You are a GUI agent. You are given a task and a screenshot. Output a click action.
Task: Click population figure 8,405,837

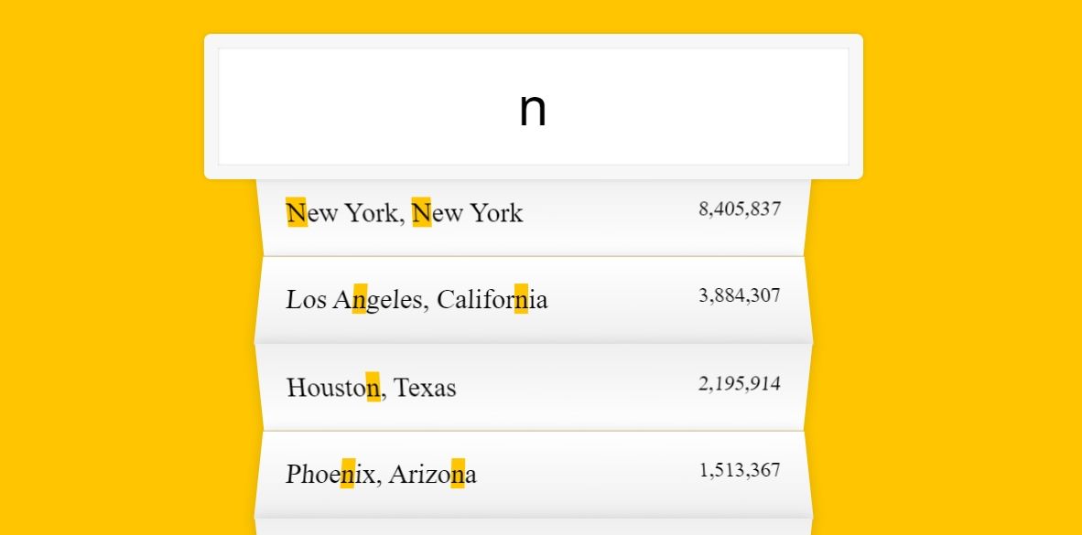click(739, 209)
